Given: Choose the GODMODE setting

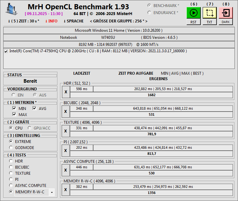Looking at the screenshot, I should click(11, 147).
